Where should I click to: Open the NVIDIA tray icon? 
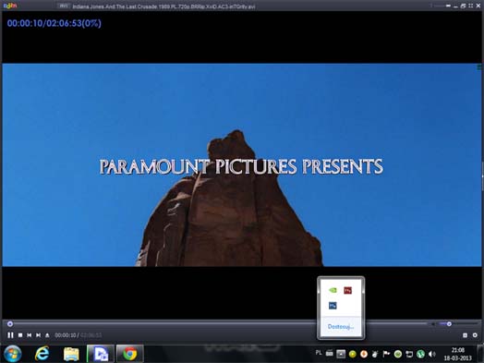point(333,290)
